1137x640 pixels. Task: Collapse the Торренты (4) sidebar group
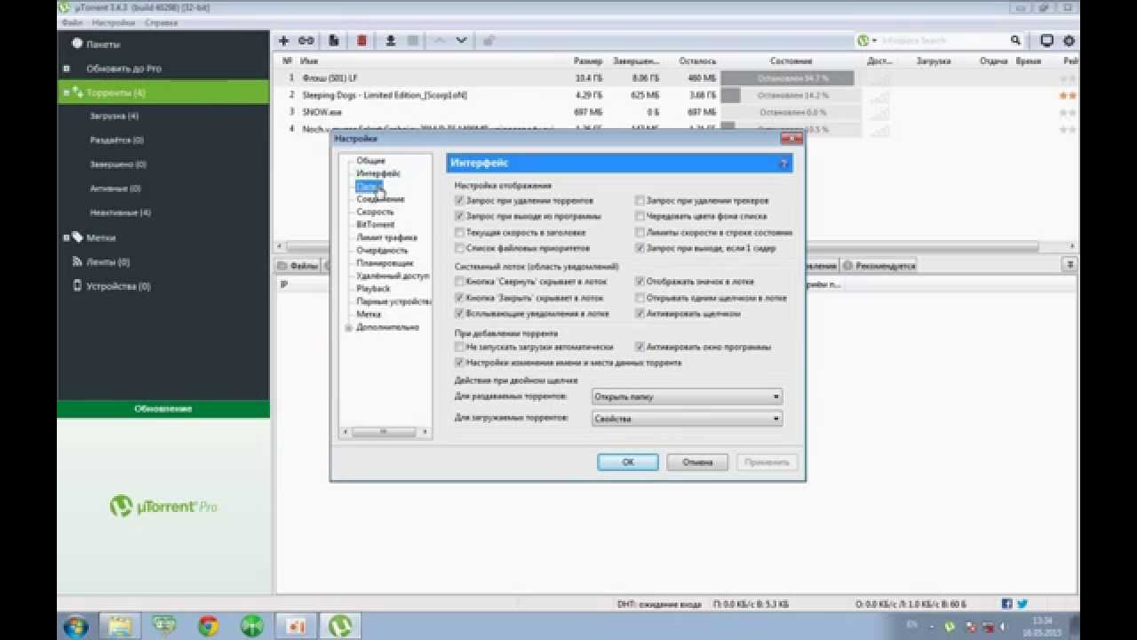pyautogui.click(x=67, y=92)
